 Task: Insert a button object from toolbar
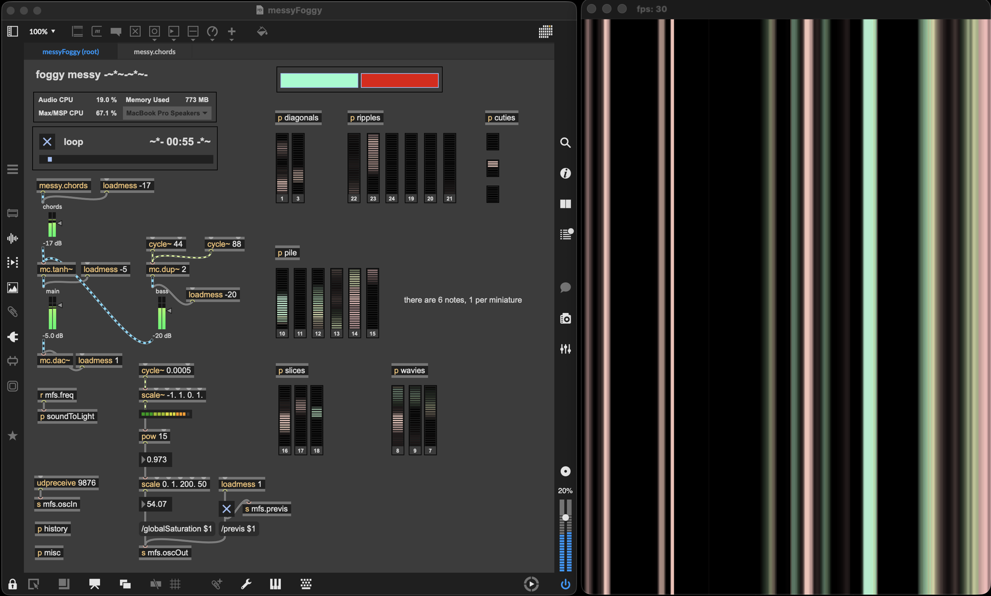[x=155, y=31]
